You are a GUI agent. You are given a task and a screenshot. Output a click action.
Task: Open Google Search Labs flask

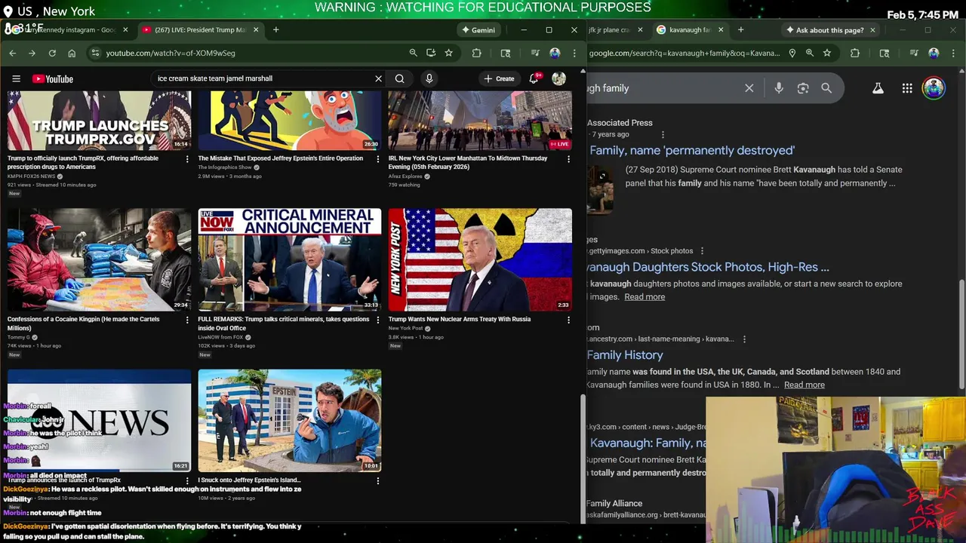pos(878,88)
